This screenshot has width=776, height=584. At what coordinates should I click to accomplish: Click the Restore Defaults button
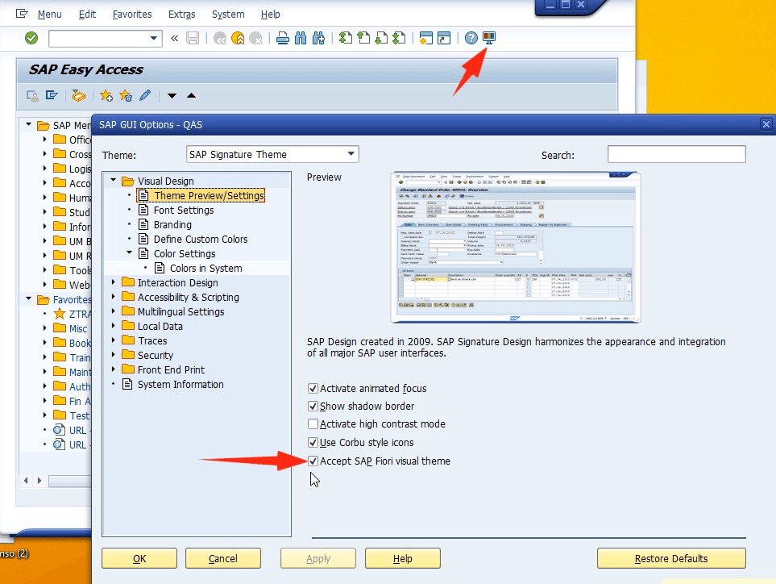(671, 558)
